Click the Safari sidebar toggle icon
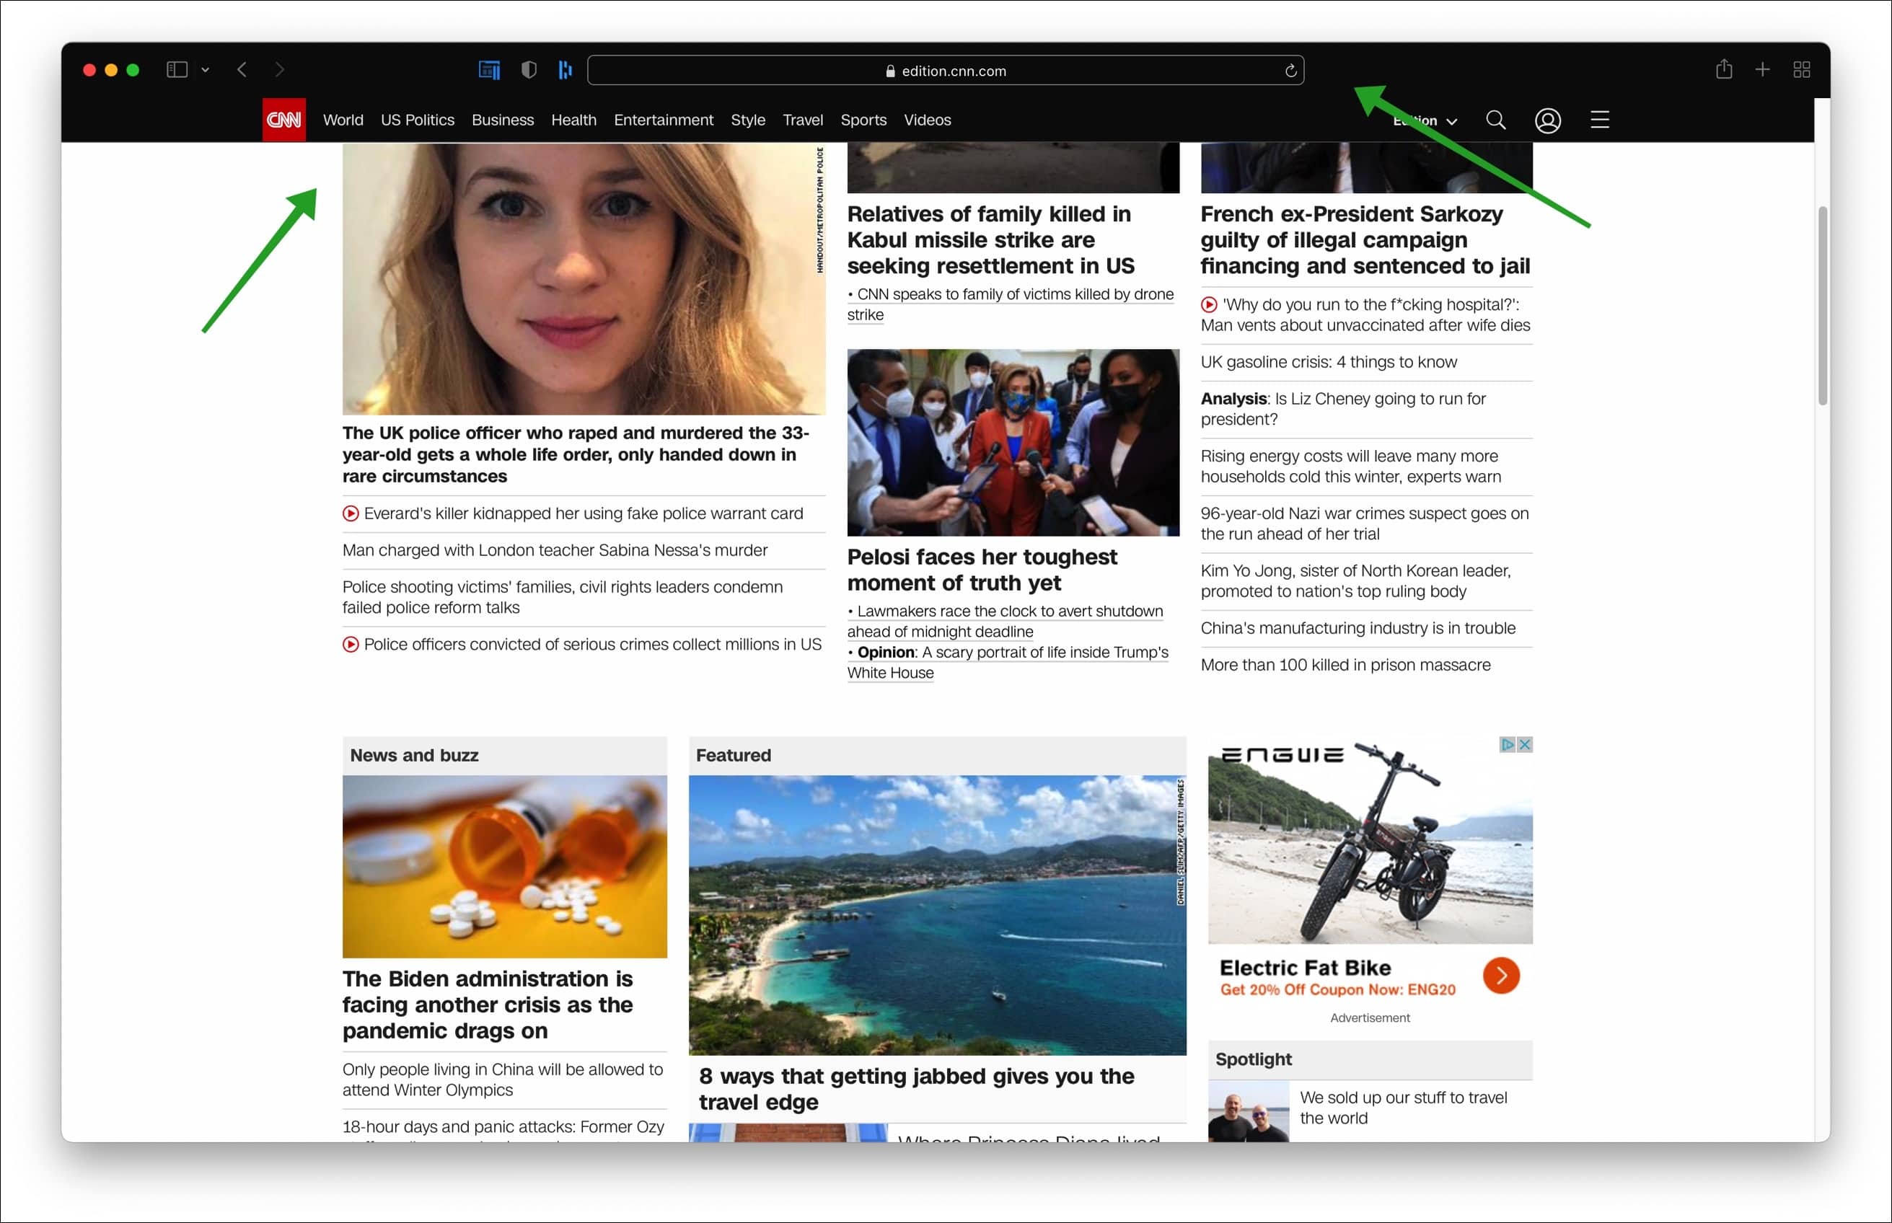 click(177, 69)
